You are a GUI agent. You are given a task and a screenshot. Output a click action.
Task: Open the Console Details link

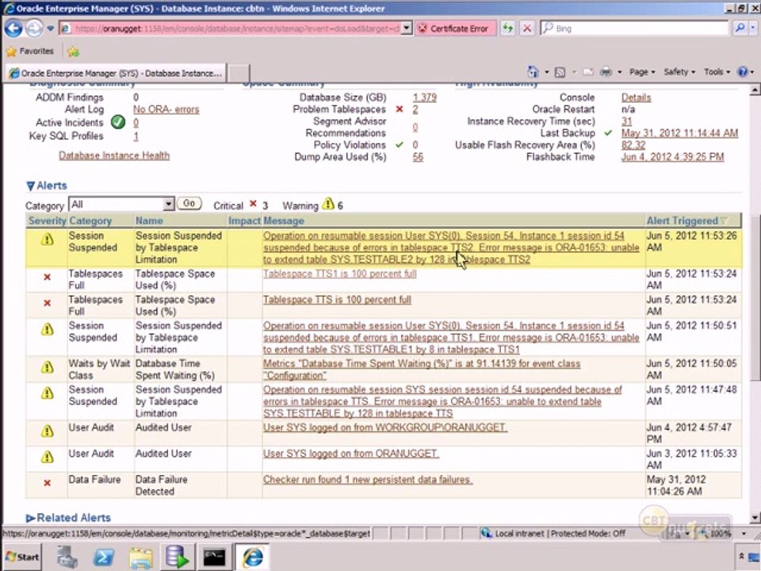(637, 98)
